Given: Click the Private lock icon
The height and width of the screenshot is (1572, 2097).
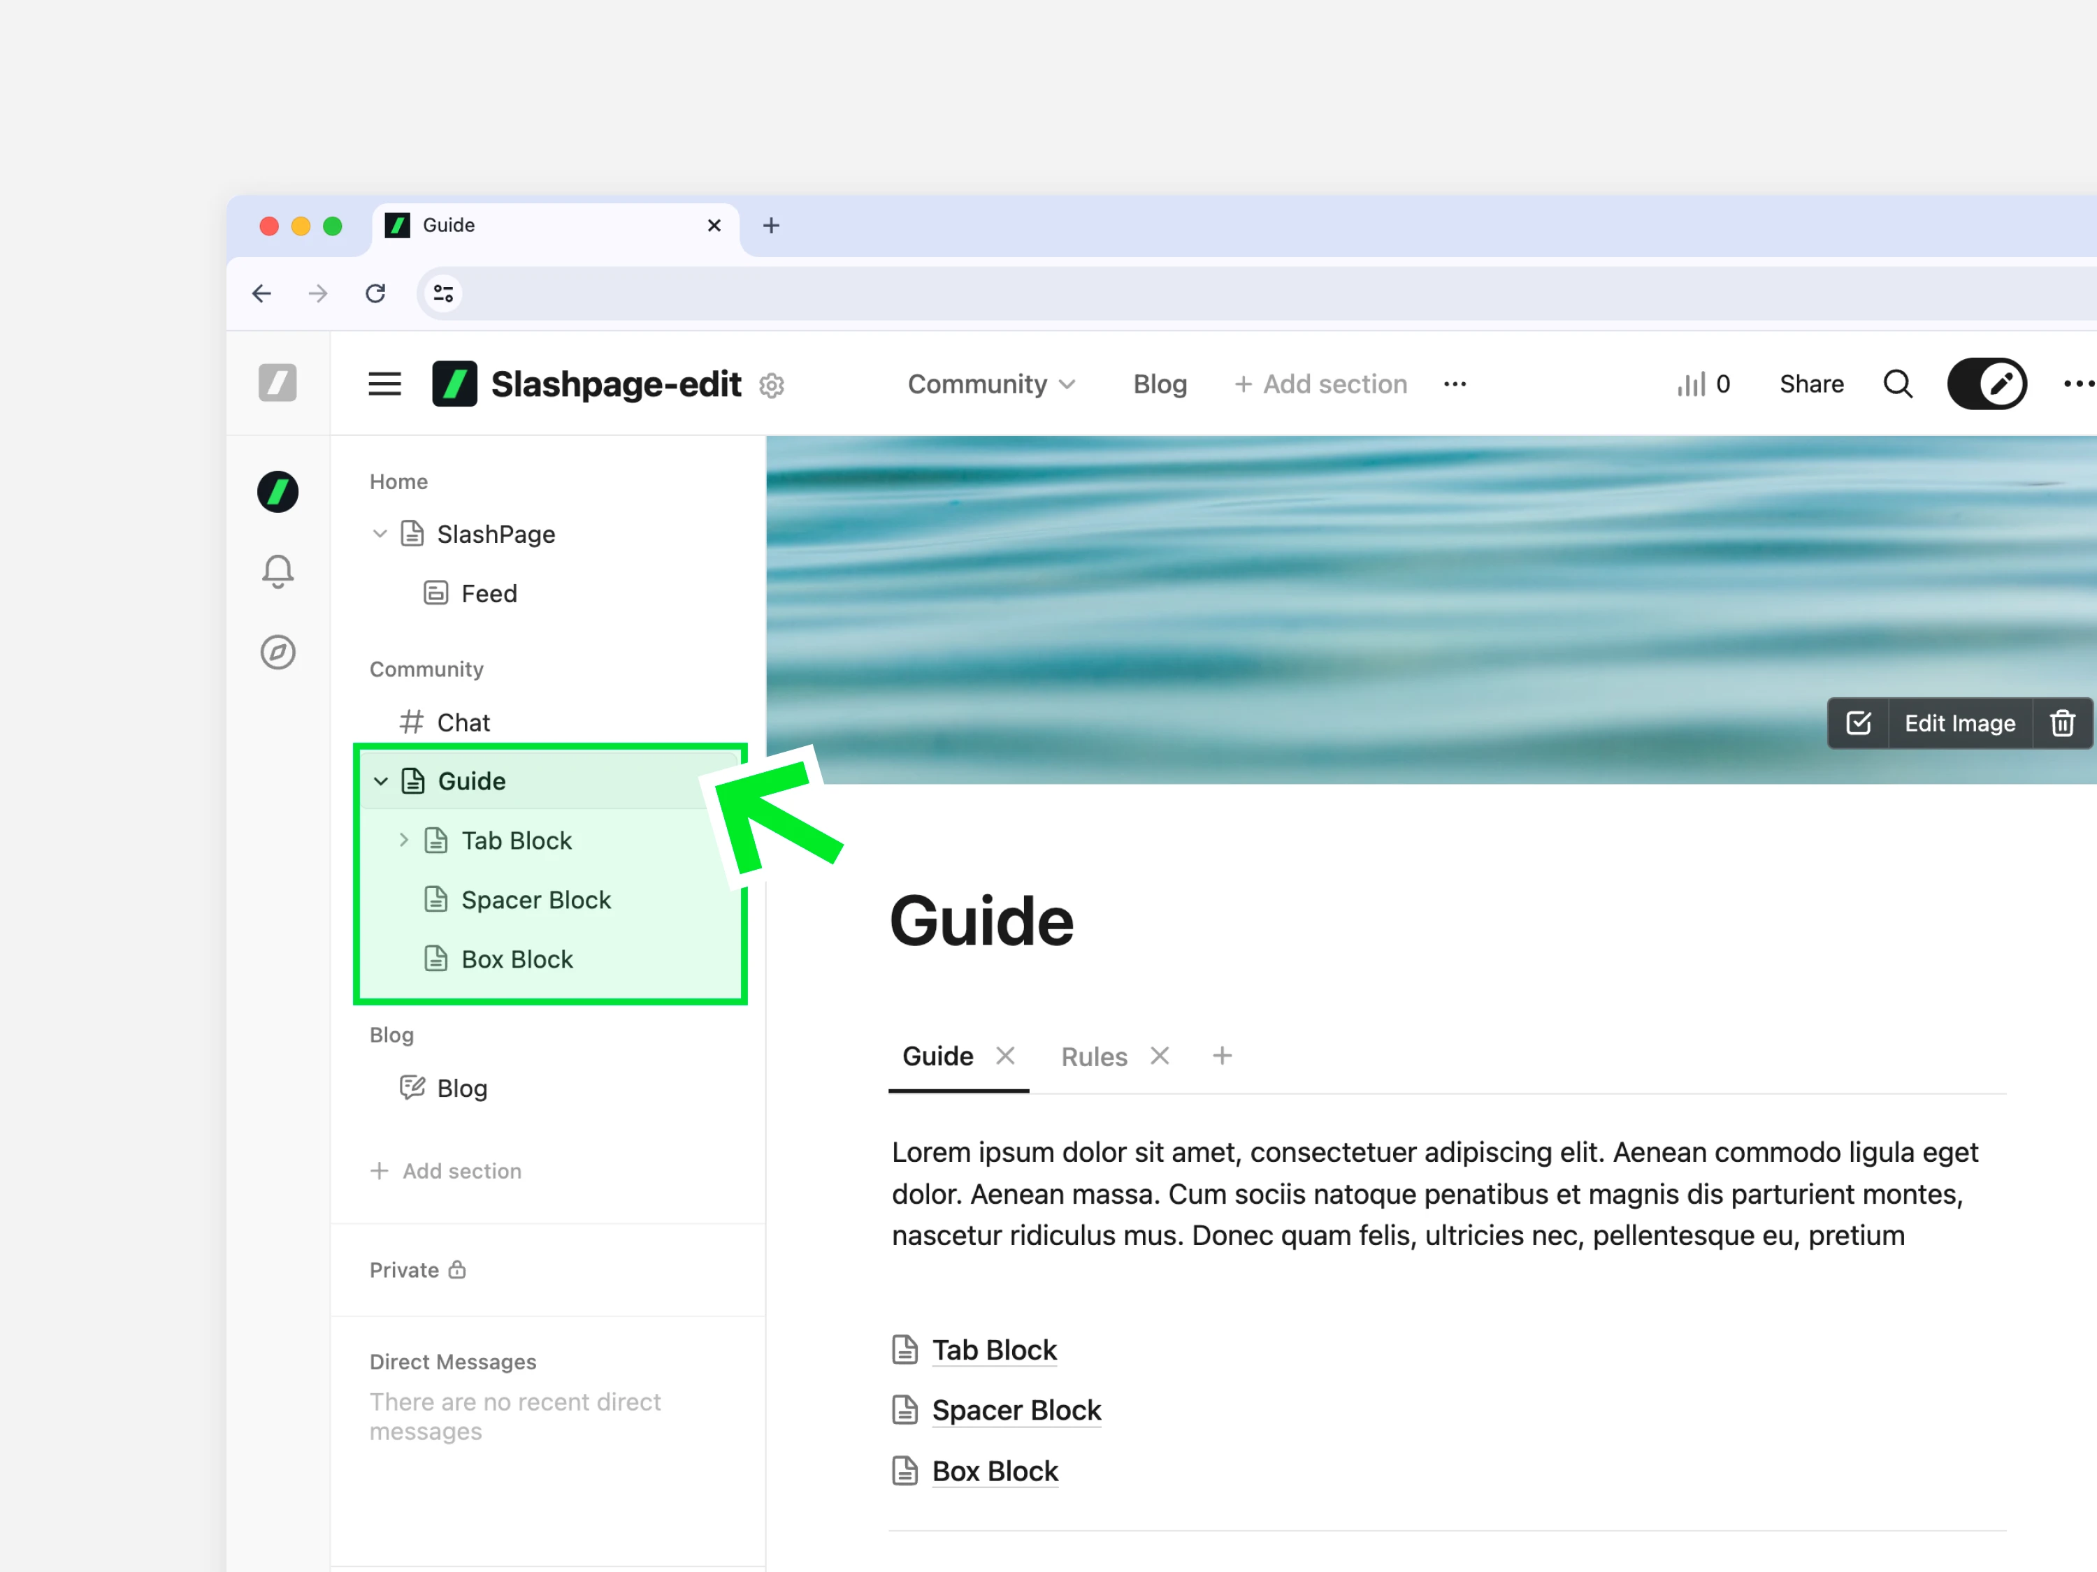Looking at the screenshot, I should [457, 1269].
